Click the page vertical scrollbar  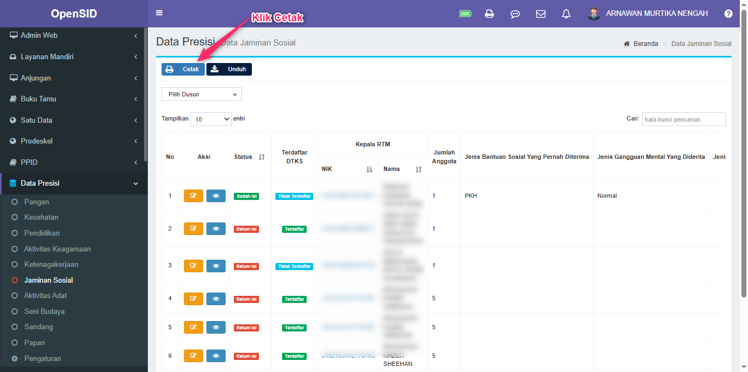(x=744, y=153)
